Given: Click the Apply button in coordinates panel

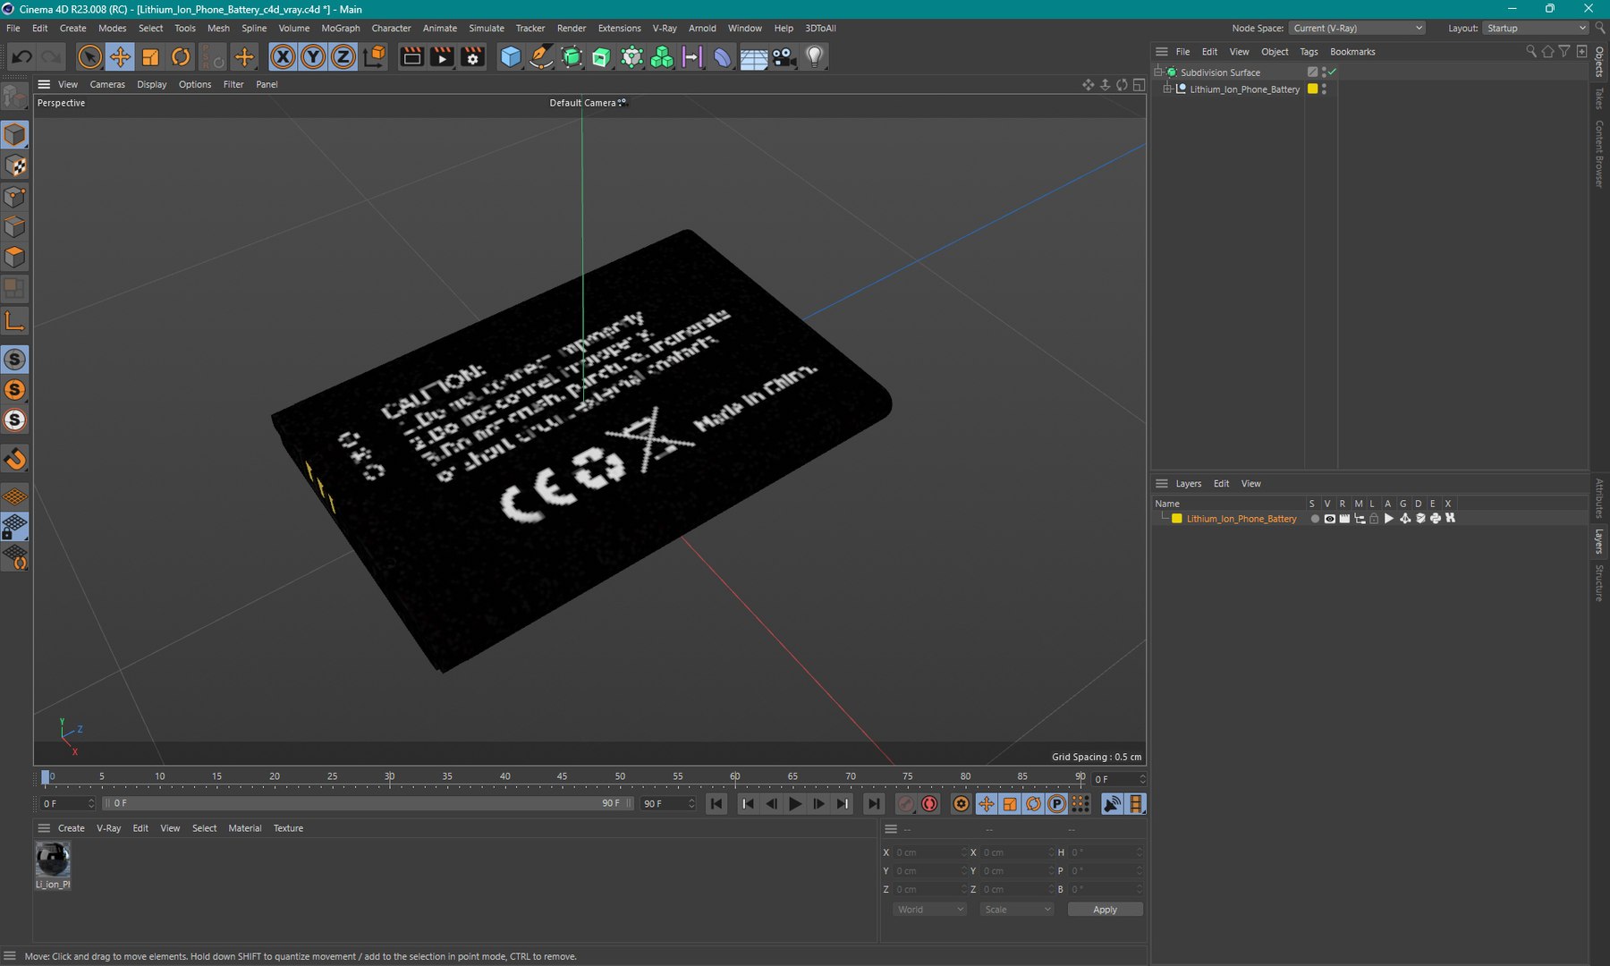Looking at the screenshot, I should point(1106,910).
